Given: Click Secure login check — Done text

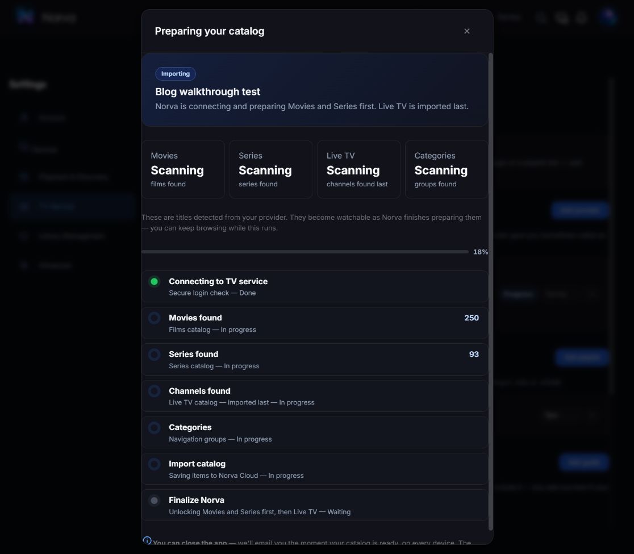Looking at the screenshot, I should coord(212,293).
